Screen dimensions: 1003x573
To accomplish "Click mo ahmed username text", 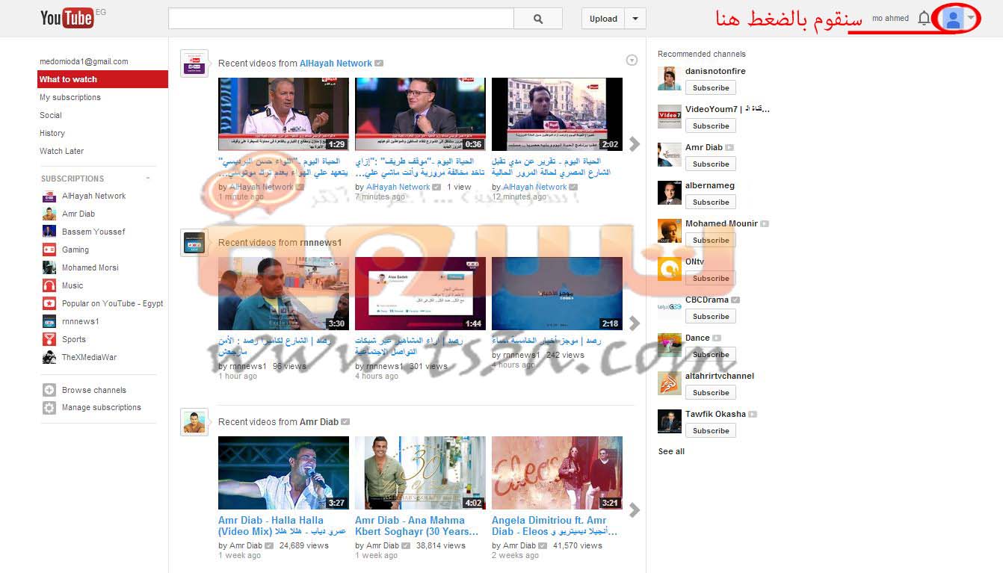I will click(x=891, y=19).
